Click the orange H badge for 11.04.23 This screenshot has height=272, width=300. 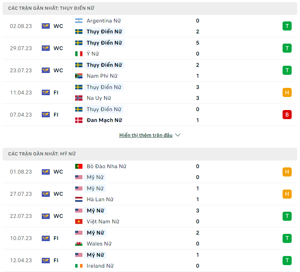pyautogui.click(x=287, y=93)
